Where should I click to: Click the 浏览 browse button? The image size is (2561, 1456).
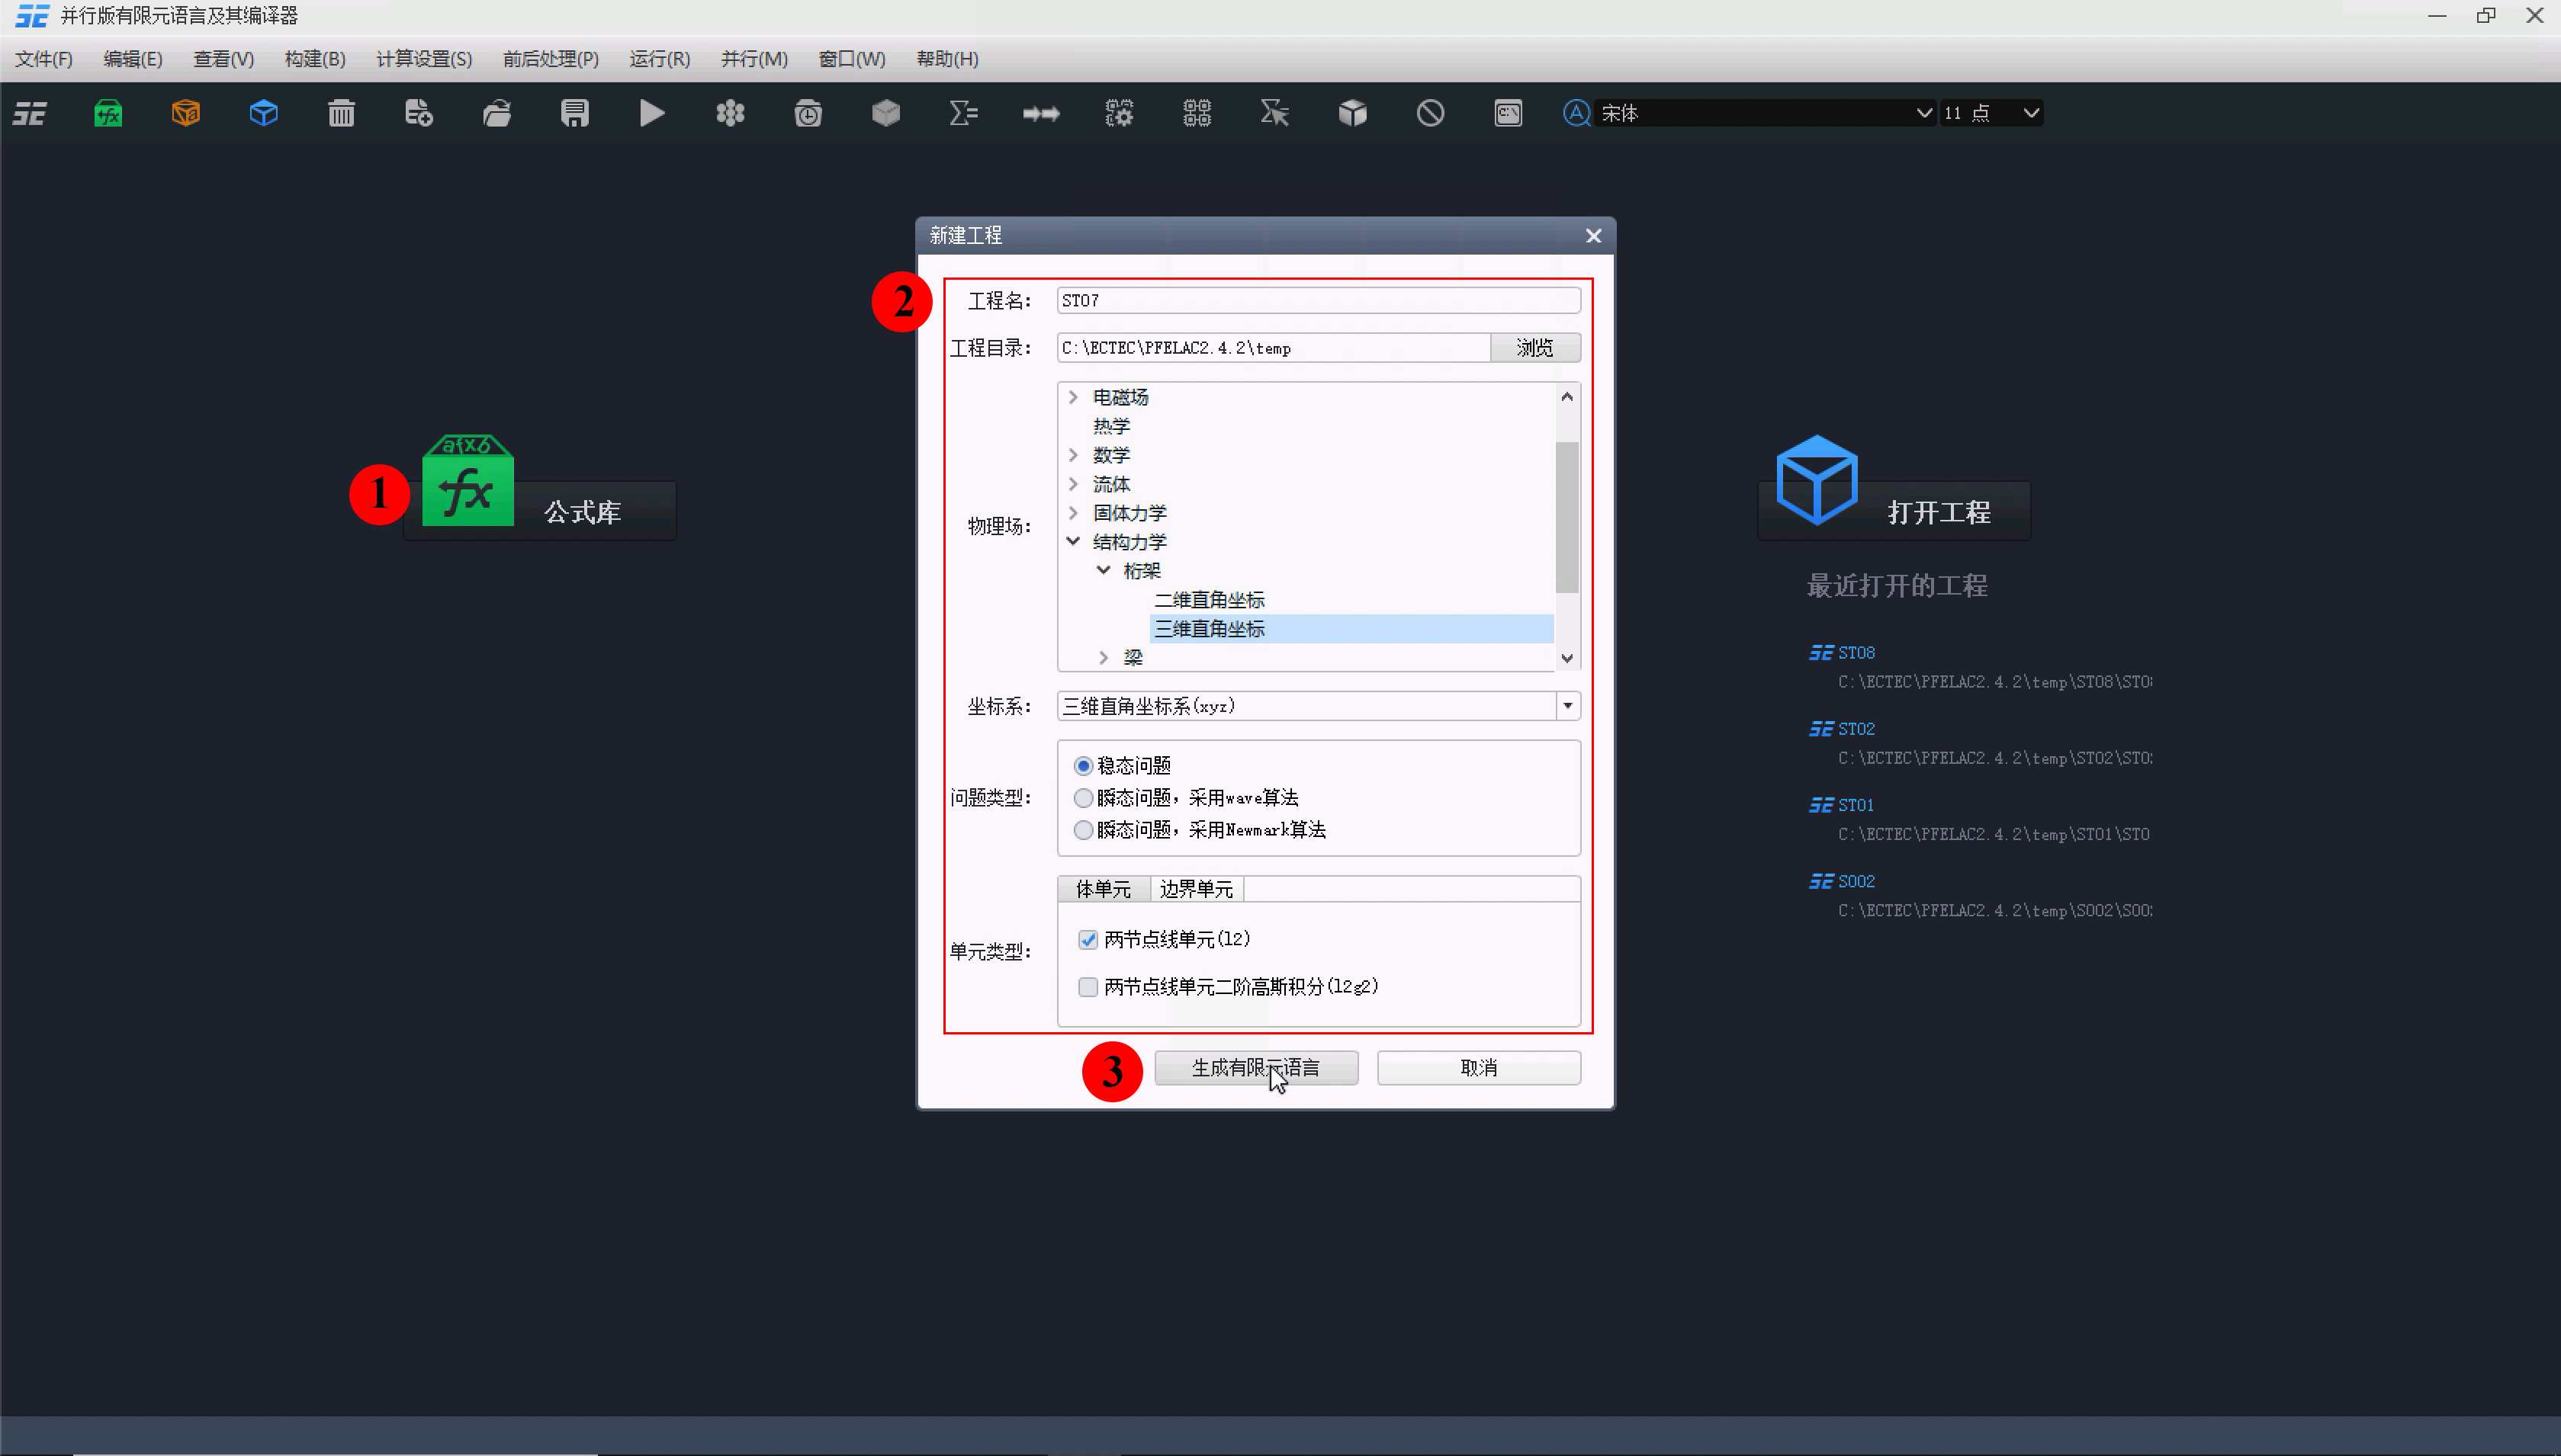[x=1534, y=347]
